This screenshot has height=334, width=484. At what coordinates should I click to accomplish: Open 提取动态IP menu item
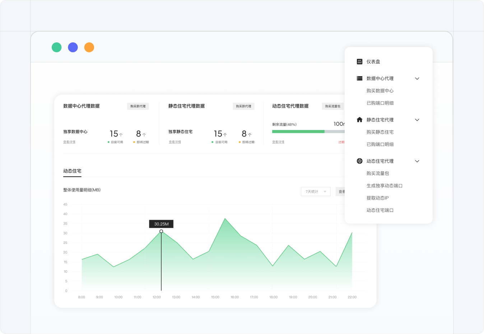[x=377, y=198]
